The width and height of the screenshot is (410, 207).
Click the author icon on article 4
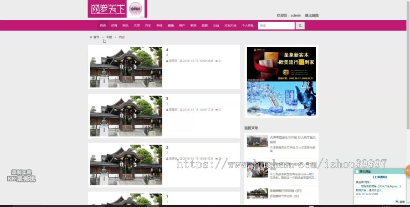[167, 61]
